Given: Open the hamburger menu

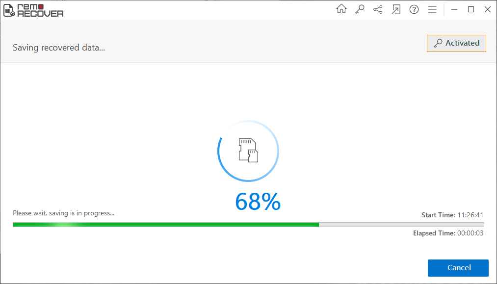Looking at the screenshot, I should (x=432, y=9).
